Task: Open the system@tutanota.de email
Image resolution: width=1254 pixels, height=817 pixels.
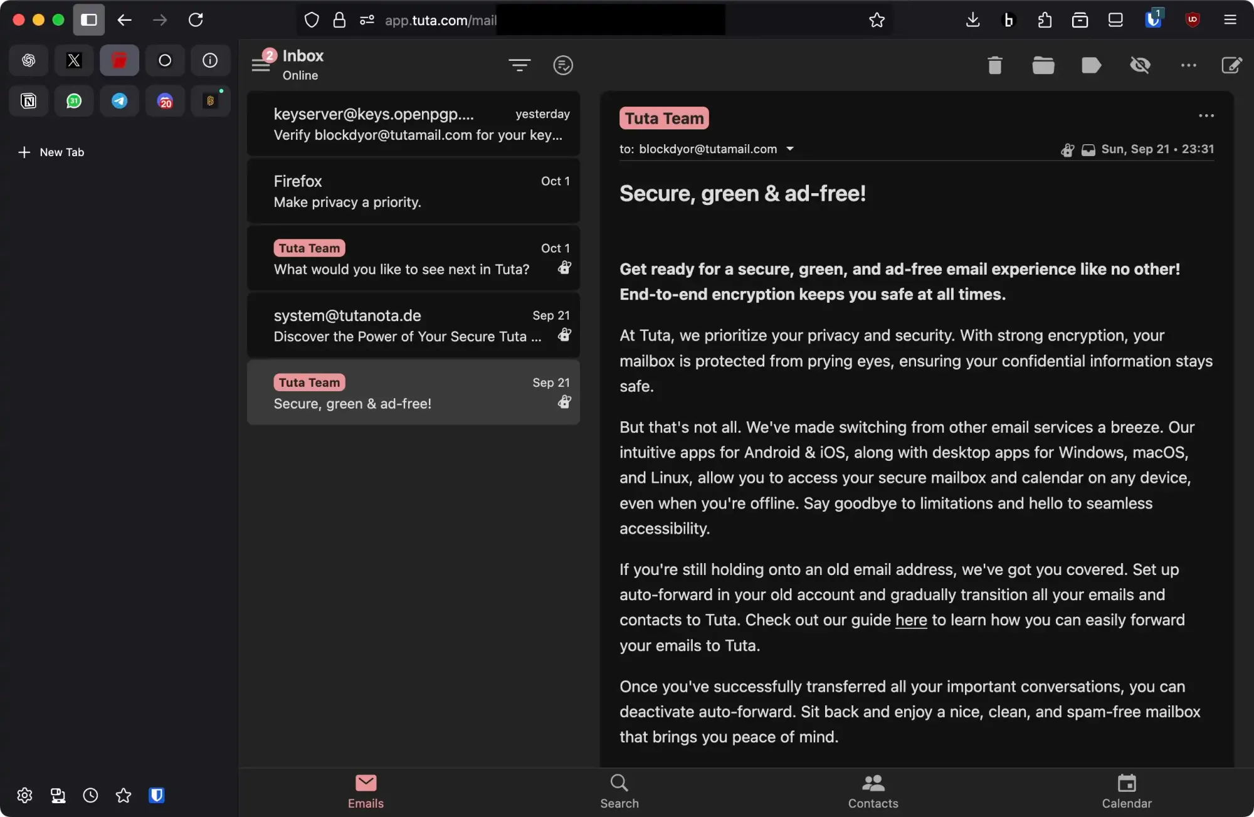Action: (413, 325)
